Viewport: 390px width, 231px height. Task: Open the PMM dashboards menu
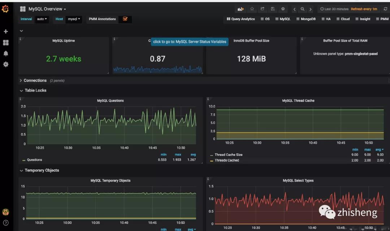[382, 19]
